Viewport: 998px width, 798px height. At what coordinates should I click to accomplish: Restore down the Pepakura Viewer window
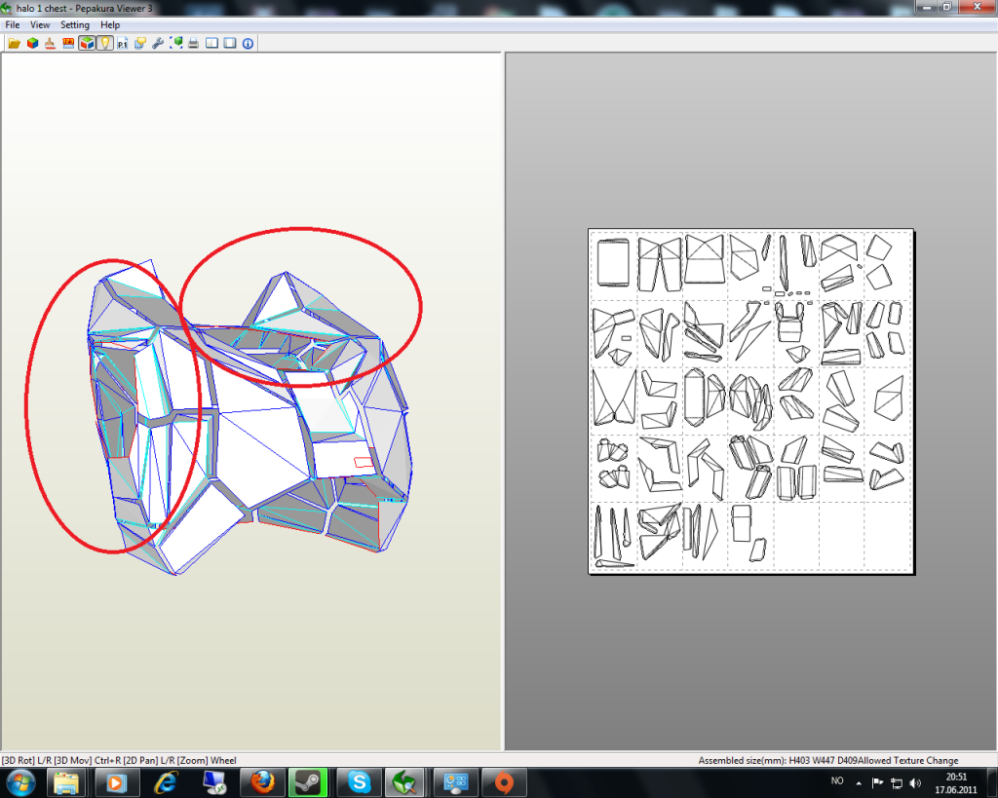coord(947,7)
